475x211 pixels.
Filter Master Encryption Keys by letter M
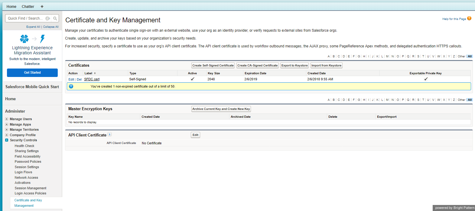coord(387,100)
